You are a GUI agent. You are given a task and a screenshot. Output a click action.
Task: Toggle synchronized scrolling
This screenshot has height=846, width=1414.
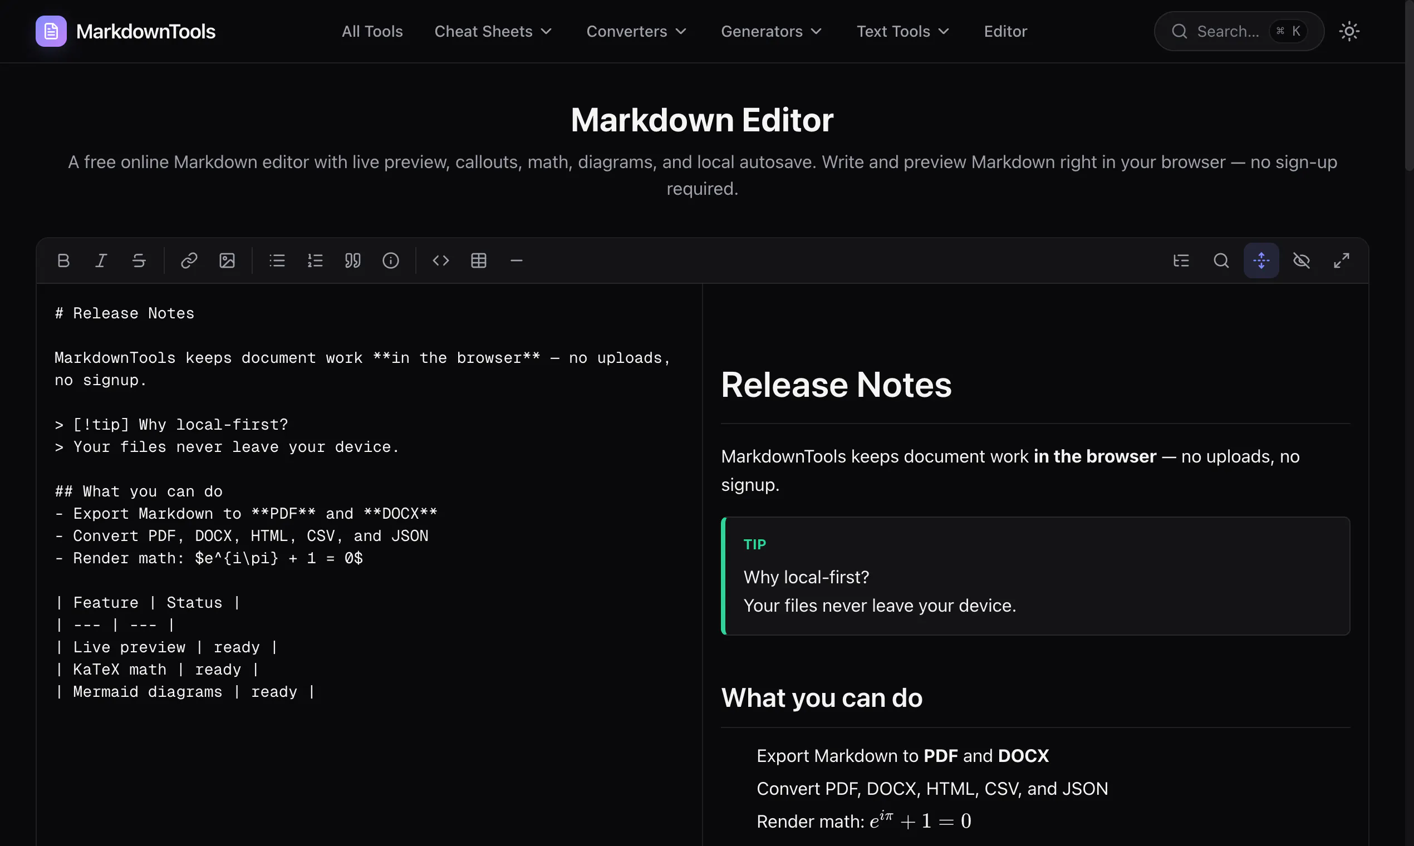[1261, 260]
